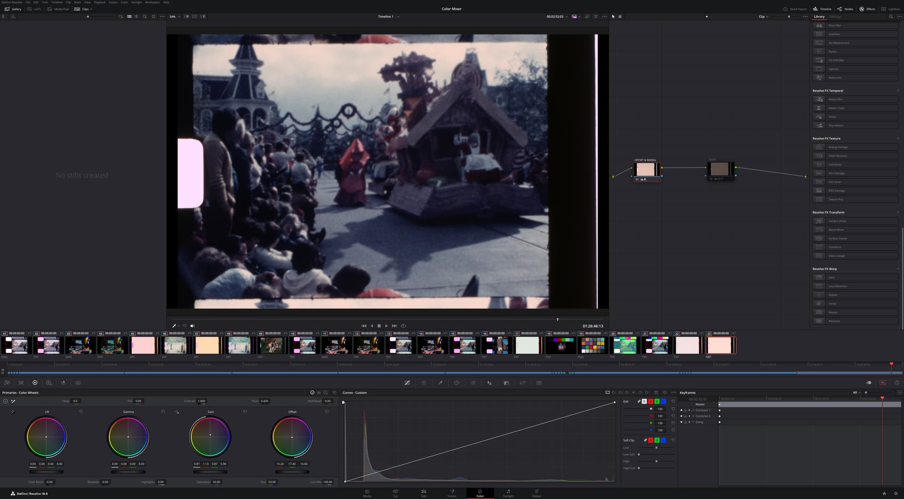Image resolution: width=904 pixels, height=499 pixels.
Task: Toggle viewer audio mute speaker icon
Action: 192,326
